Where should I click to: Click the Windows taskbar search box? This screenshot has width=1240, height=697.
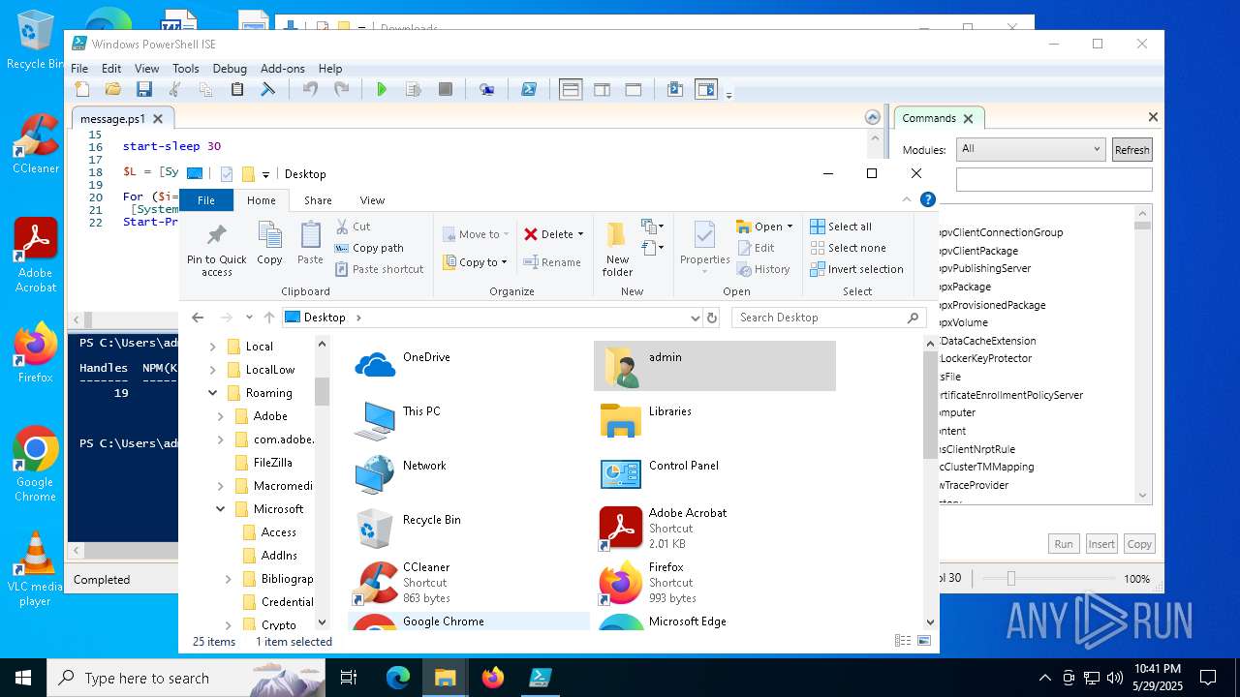(x=186, y=678)
